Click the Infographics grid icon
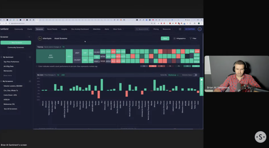This screenshot has width=269, height=148. 174,39
